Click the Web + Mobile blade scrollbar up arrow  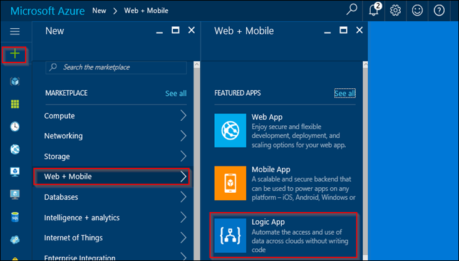365,64
